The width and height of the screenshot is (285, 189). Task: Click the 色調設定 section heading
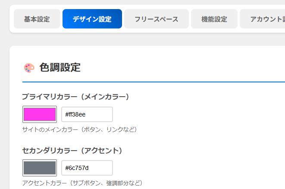tap(60, 68)
